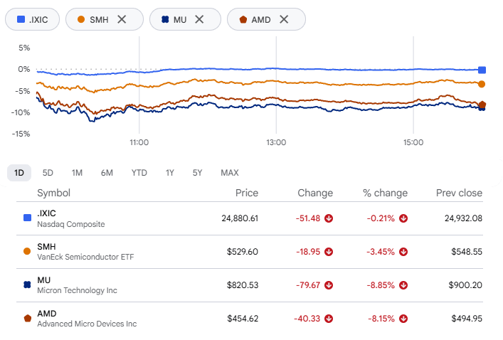This screenshot has height=340, width=503.
Task: Open the Advanced Micro Devices Inc name
Action: click(87, 324)
